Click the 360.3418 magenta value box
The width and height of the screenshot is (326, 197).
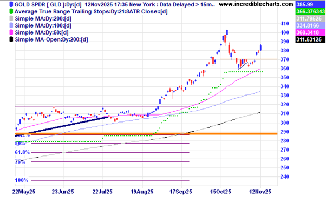coord(310,32)
